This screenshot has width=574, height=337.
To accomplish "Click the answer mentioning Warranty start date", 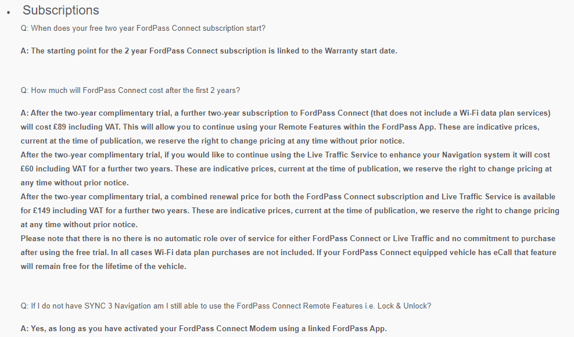I will [209, 51].
